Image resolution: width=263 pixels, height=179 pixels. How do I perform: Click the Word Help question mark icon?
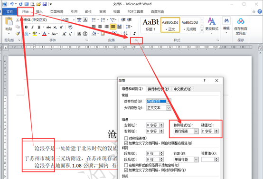[260, 11]
